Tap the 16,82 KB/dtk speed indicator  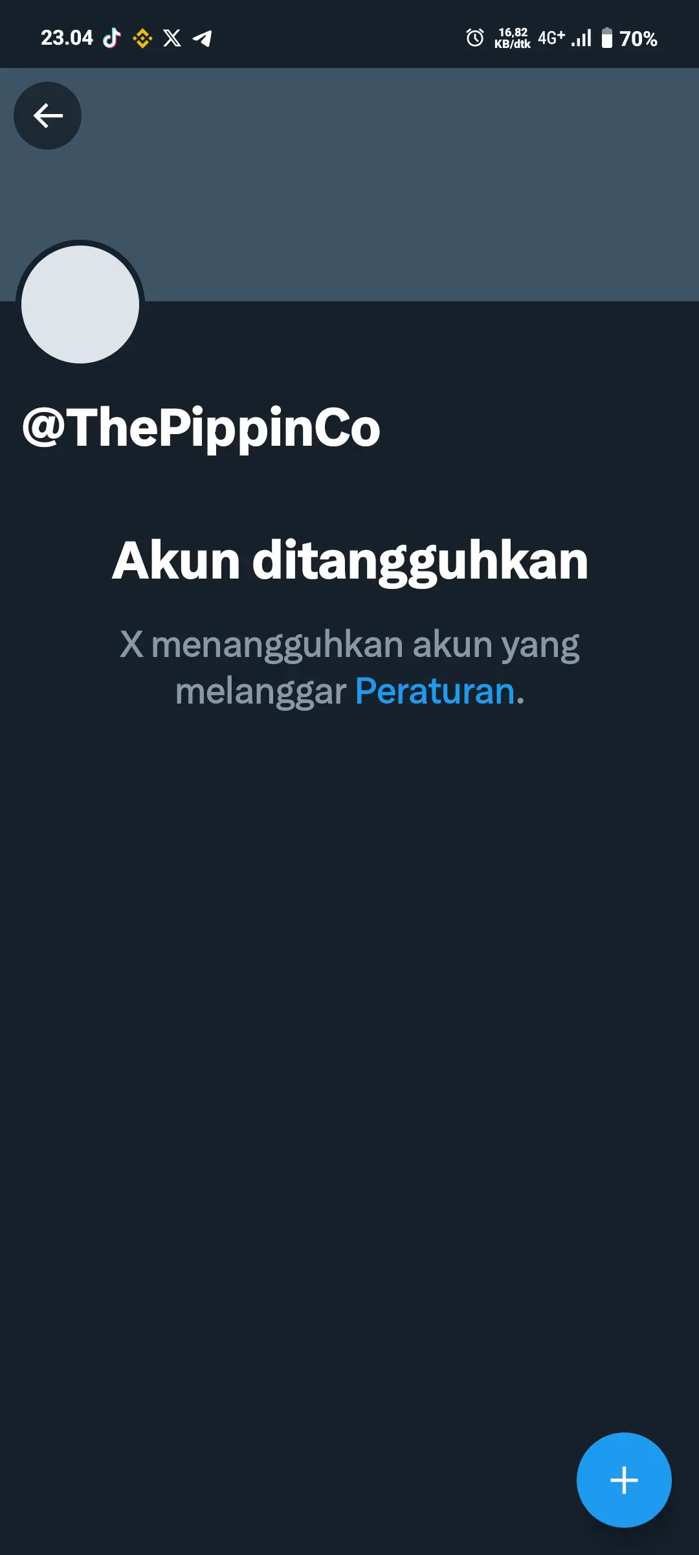513,38
